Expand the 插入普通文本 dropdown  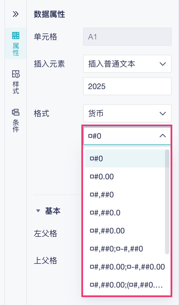click(127, 64)
